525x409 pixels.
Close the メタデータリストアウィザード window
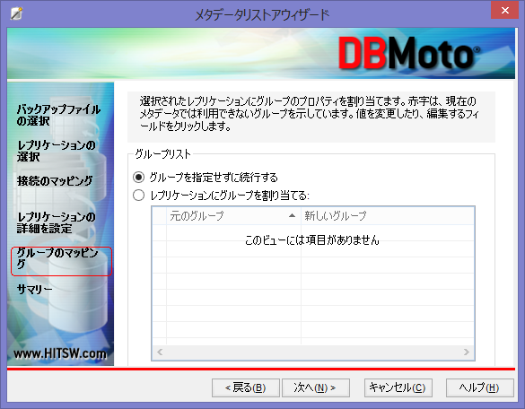(505, 11)
